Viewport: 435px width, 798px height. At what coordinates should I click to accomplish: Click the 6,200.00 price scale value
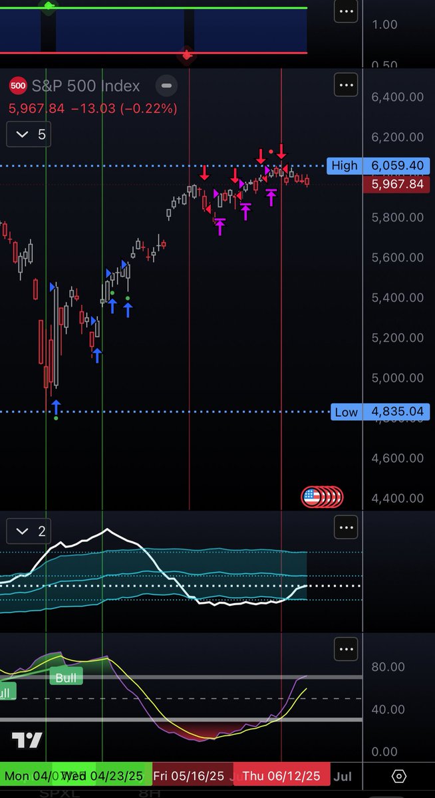(398, 137)
